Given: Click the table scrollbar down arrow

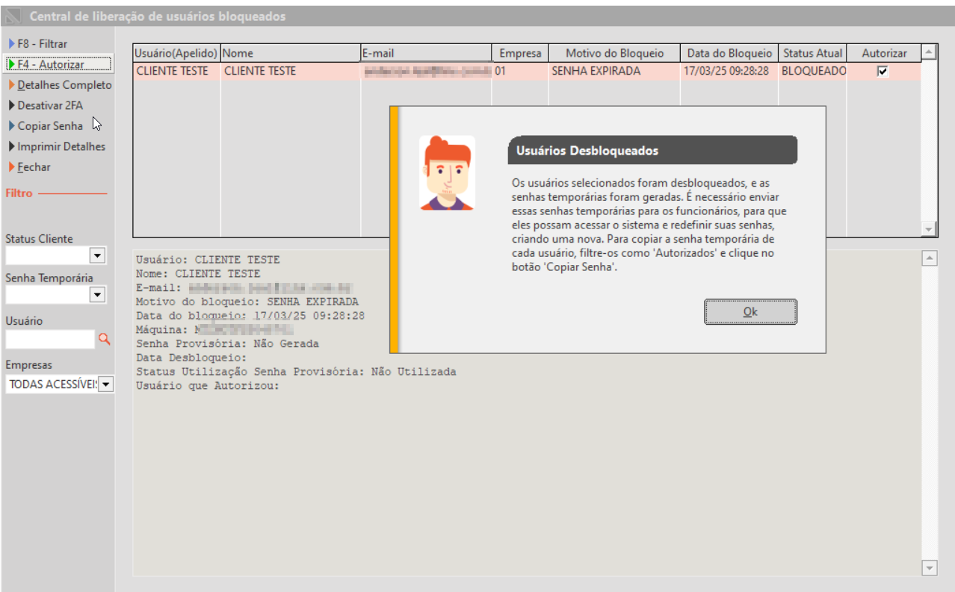Looking at the screenshot, I should coord(929,229).
